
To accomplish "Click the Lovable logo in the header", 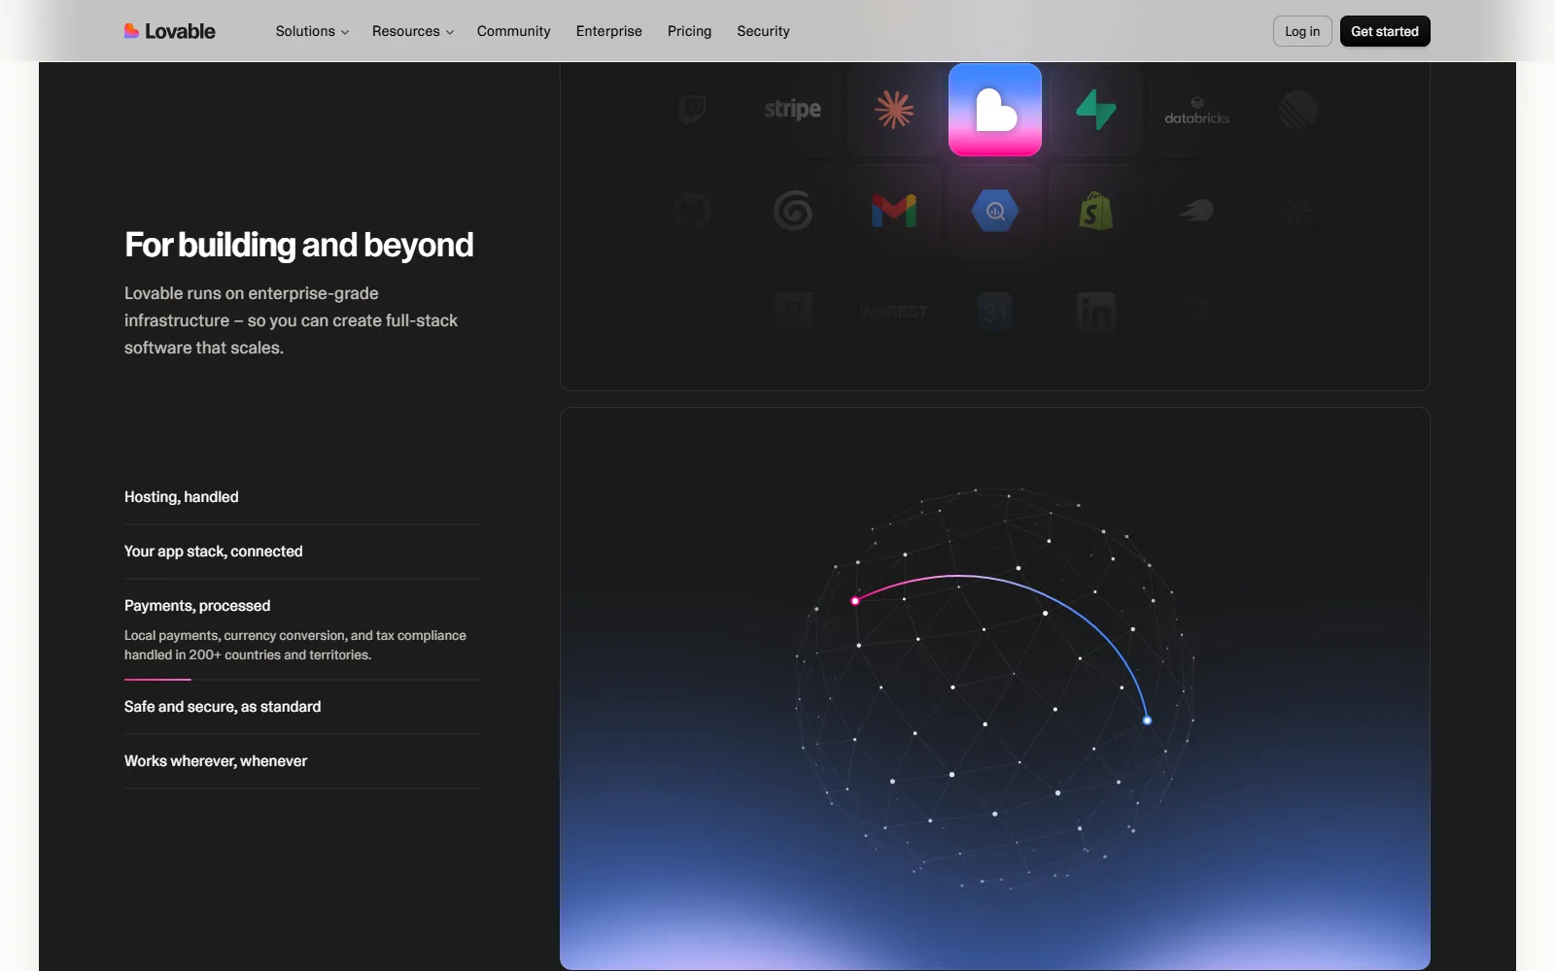I will click(170, 31).
